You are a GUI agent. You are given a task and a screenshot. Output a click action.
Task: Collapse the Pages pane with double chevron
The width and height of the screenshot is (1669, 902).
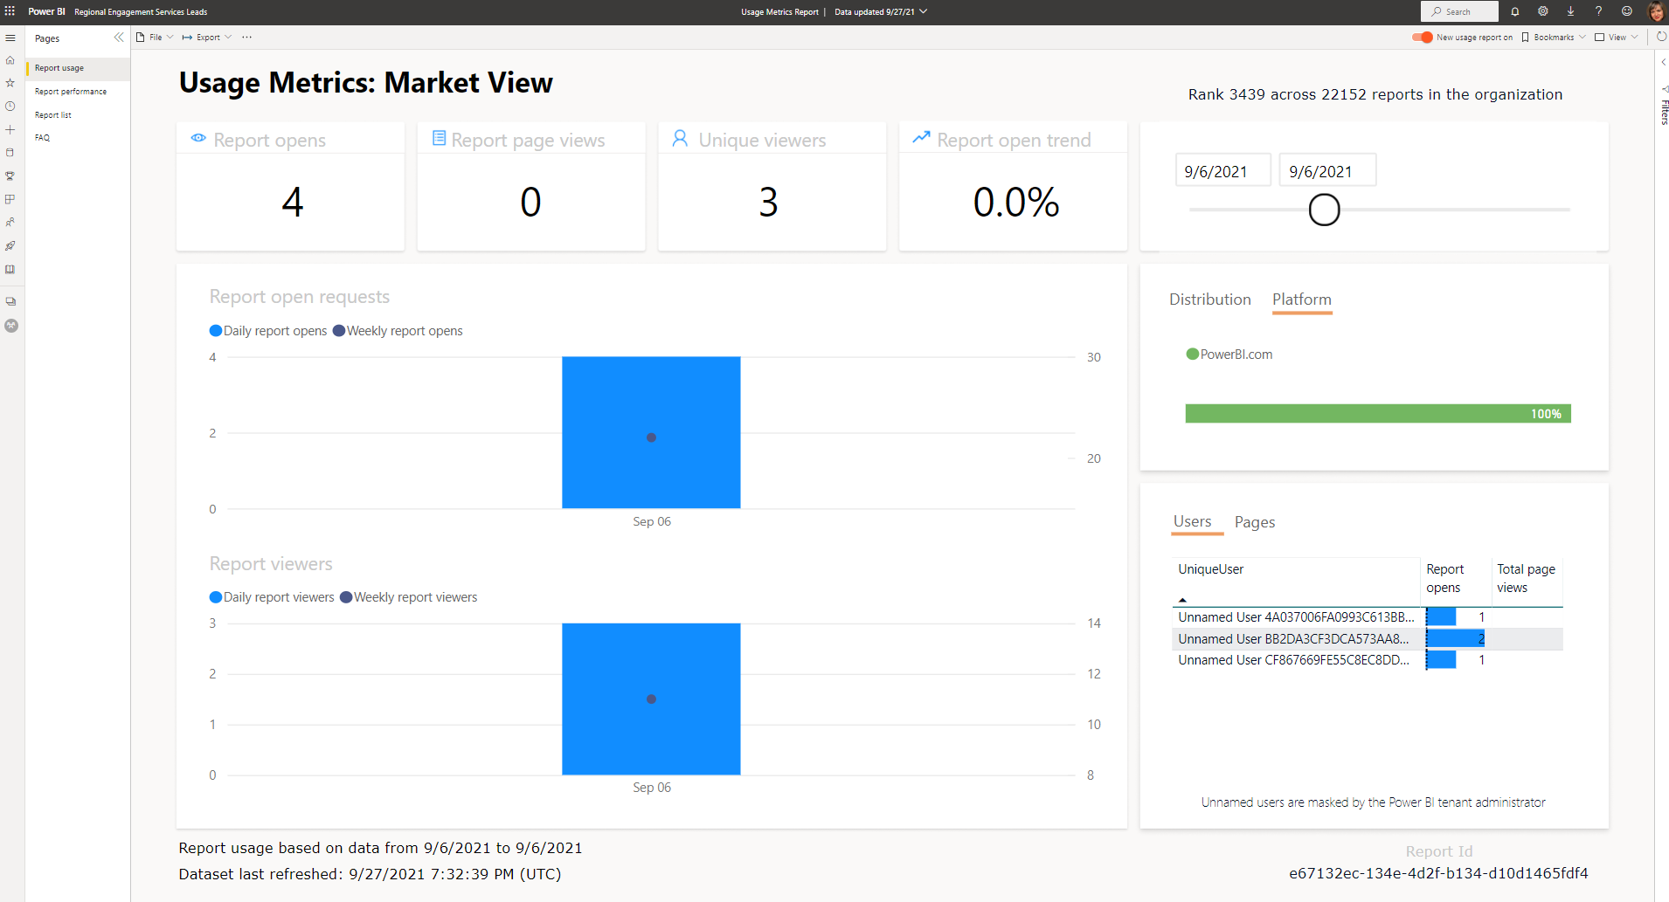click(x=119, y=38)
